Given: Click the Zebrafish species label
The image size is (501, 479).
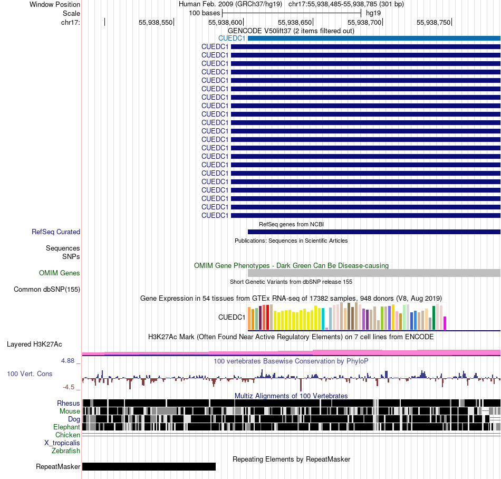Looking at the screenshot, I should pos(66,451).
